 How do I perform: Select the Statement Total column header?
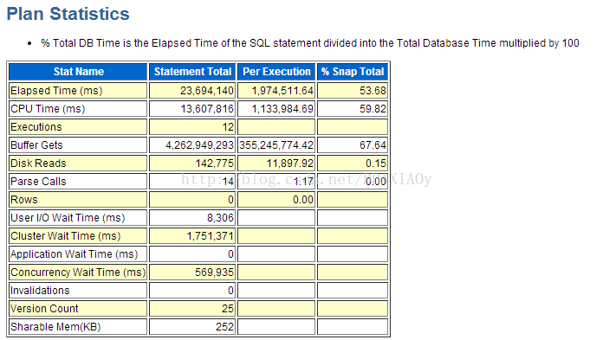(x=192, y=72)
